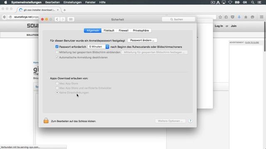Switch to the Firewall tab
Screen dimensions: 266x149
pyautogui.click(x=123, y=30)
